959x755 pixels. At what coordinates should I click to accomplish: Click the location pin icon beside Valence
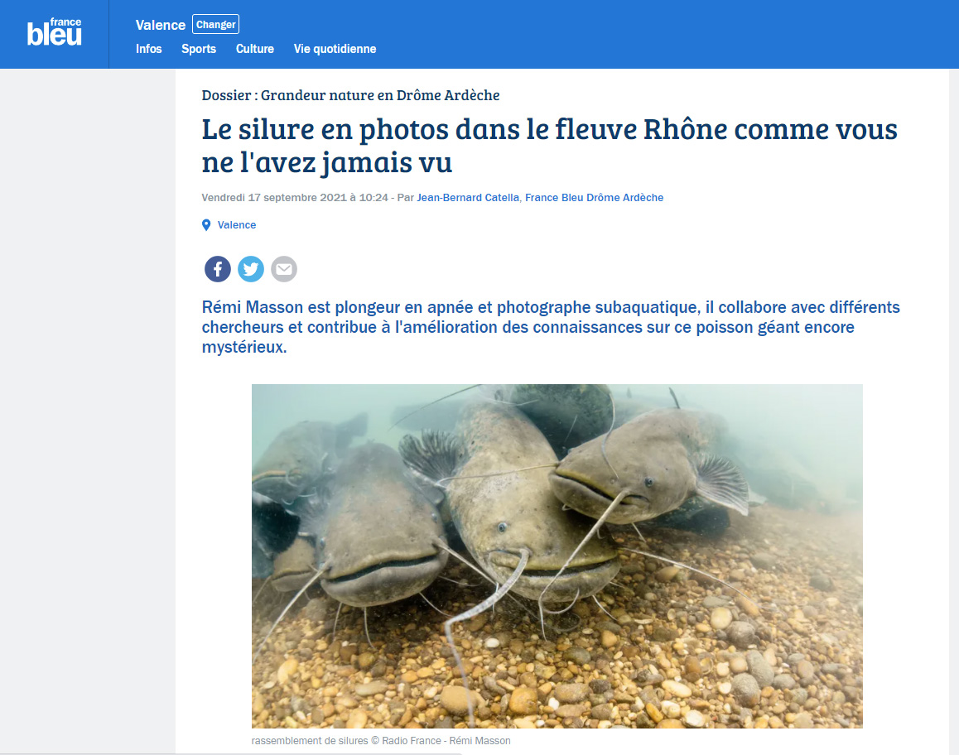coord(206,225)
